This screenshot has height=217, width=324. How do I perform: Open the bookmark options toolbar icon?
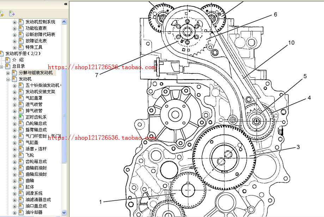12,14
